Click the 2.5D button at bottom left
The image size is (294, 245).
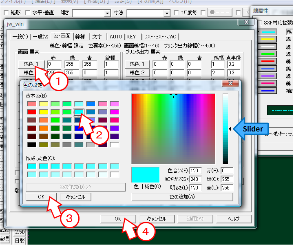tap(20, 232)
